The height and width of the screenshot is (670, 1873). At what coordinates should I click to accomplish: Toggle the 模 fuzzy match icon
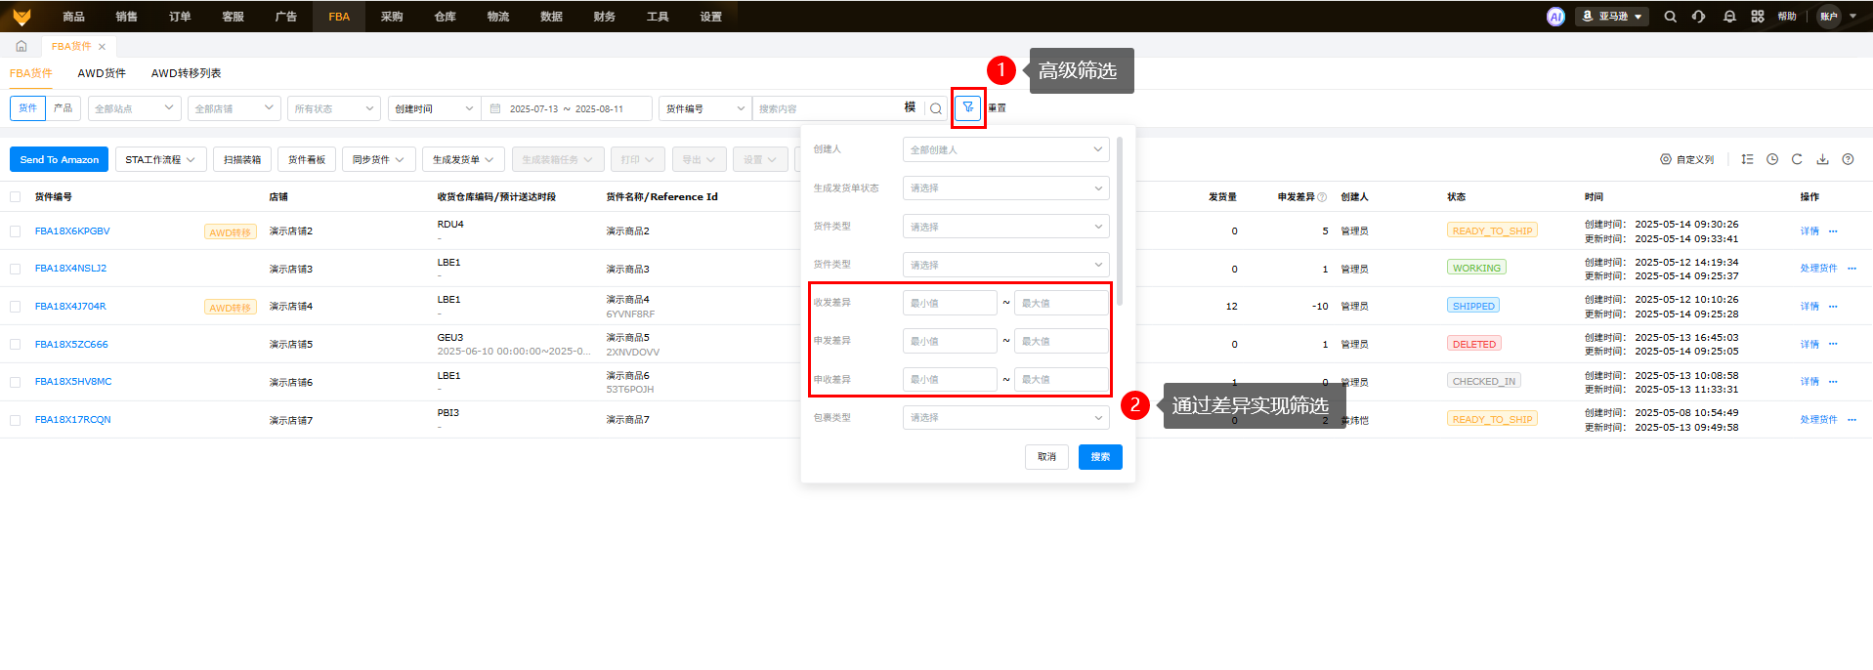tap(910, 107)
